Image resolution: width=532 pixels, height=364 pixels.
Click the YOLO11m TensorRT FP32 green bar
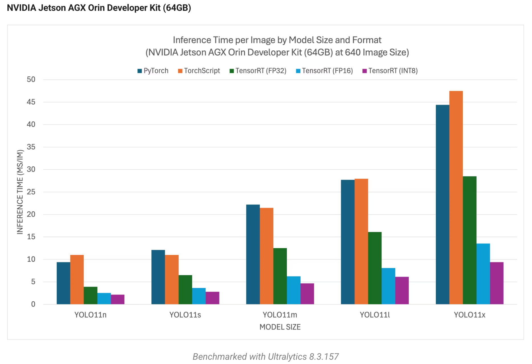[280, 276]
